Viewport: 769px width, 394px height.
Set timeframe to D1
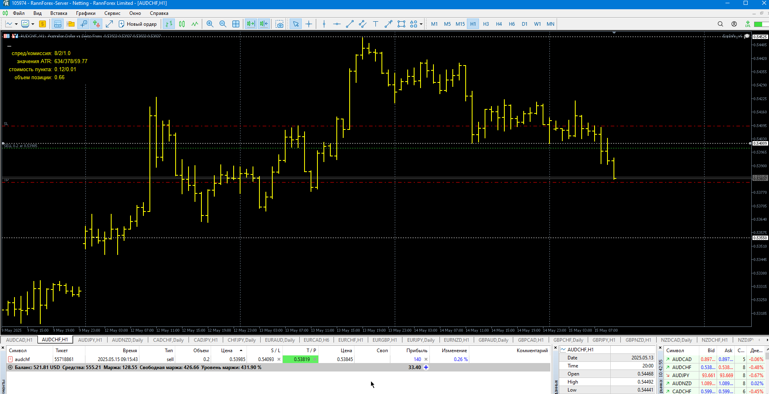[x=524, y=24]
